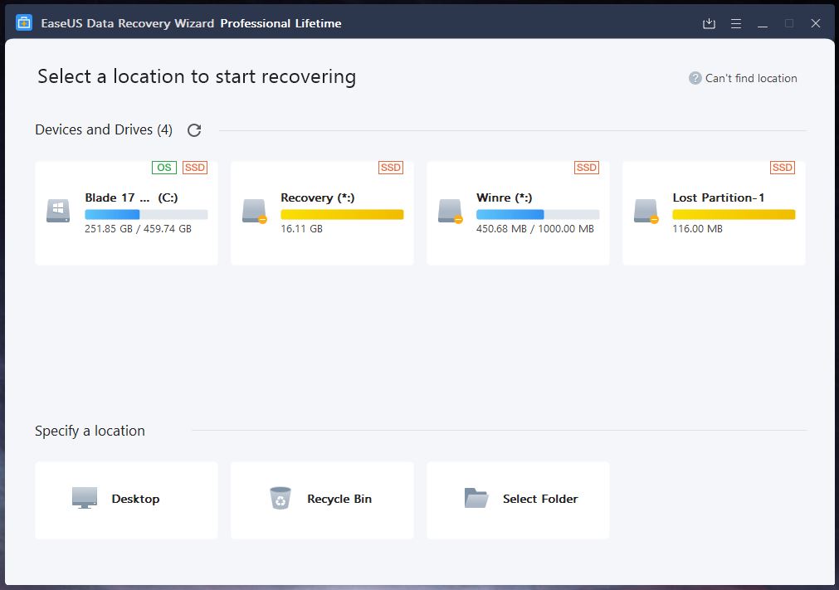Click the import scan session icon
The width and height of the screenshot is (839, 590).
pyautogui.click(x=709, y=24)
